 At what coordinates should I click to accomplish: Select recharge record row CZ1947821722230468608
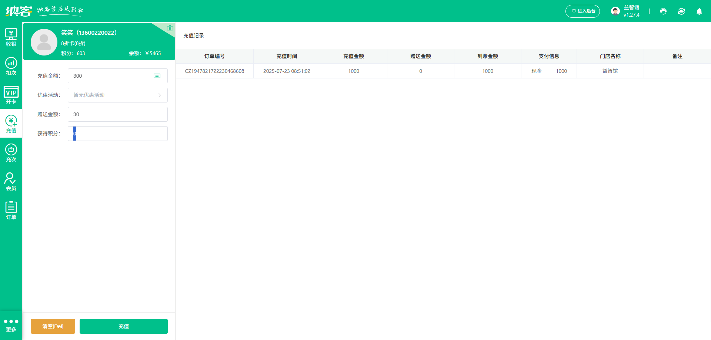click(x=214, y=71)
